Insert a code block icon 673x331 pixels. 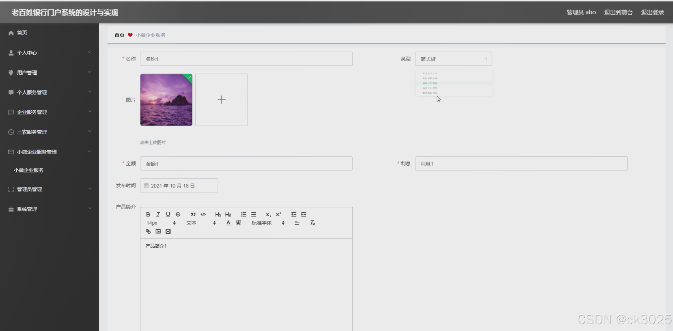[x=203, y=214]
